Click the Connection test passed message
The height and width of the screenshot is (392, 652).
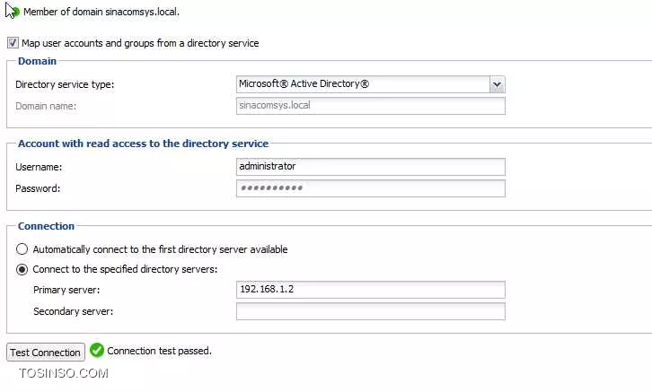pyautogui.click(x=159, y=351)
